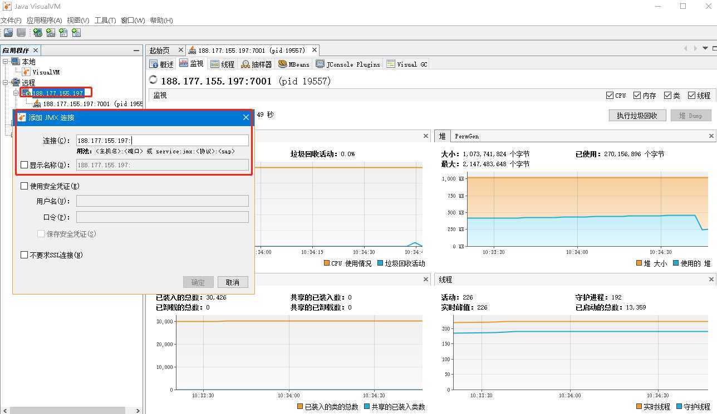Click the 连接 input field

click(163, 141)
